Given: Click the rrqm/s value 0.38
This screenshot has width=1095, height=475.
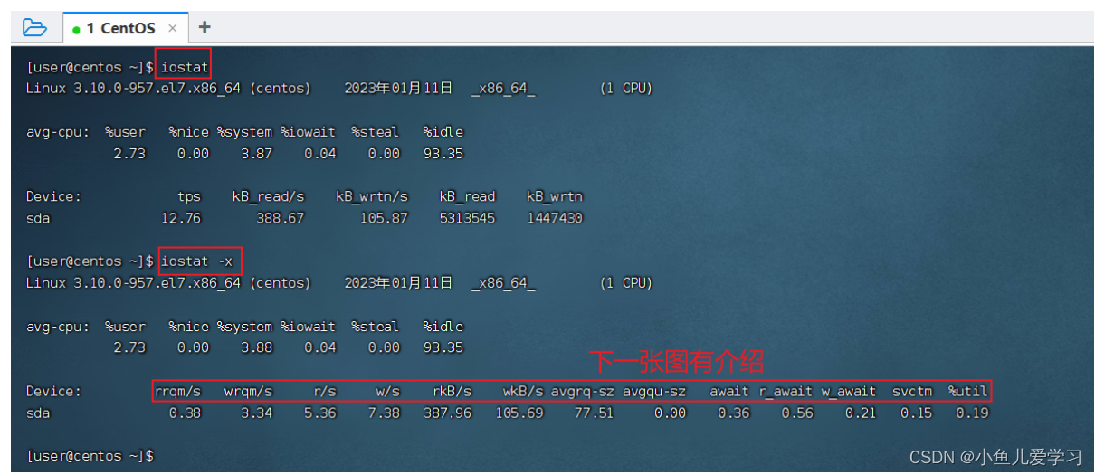Looking at the screenshot, I should (x=186, y=413).
